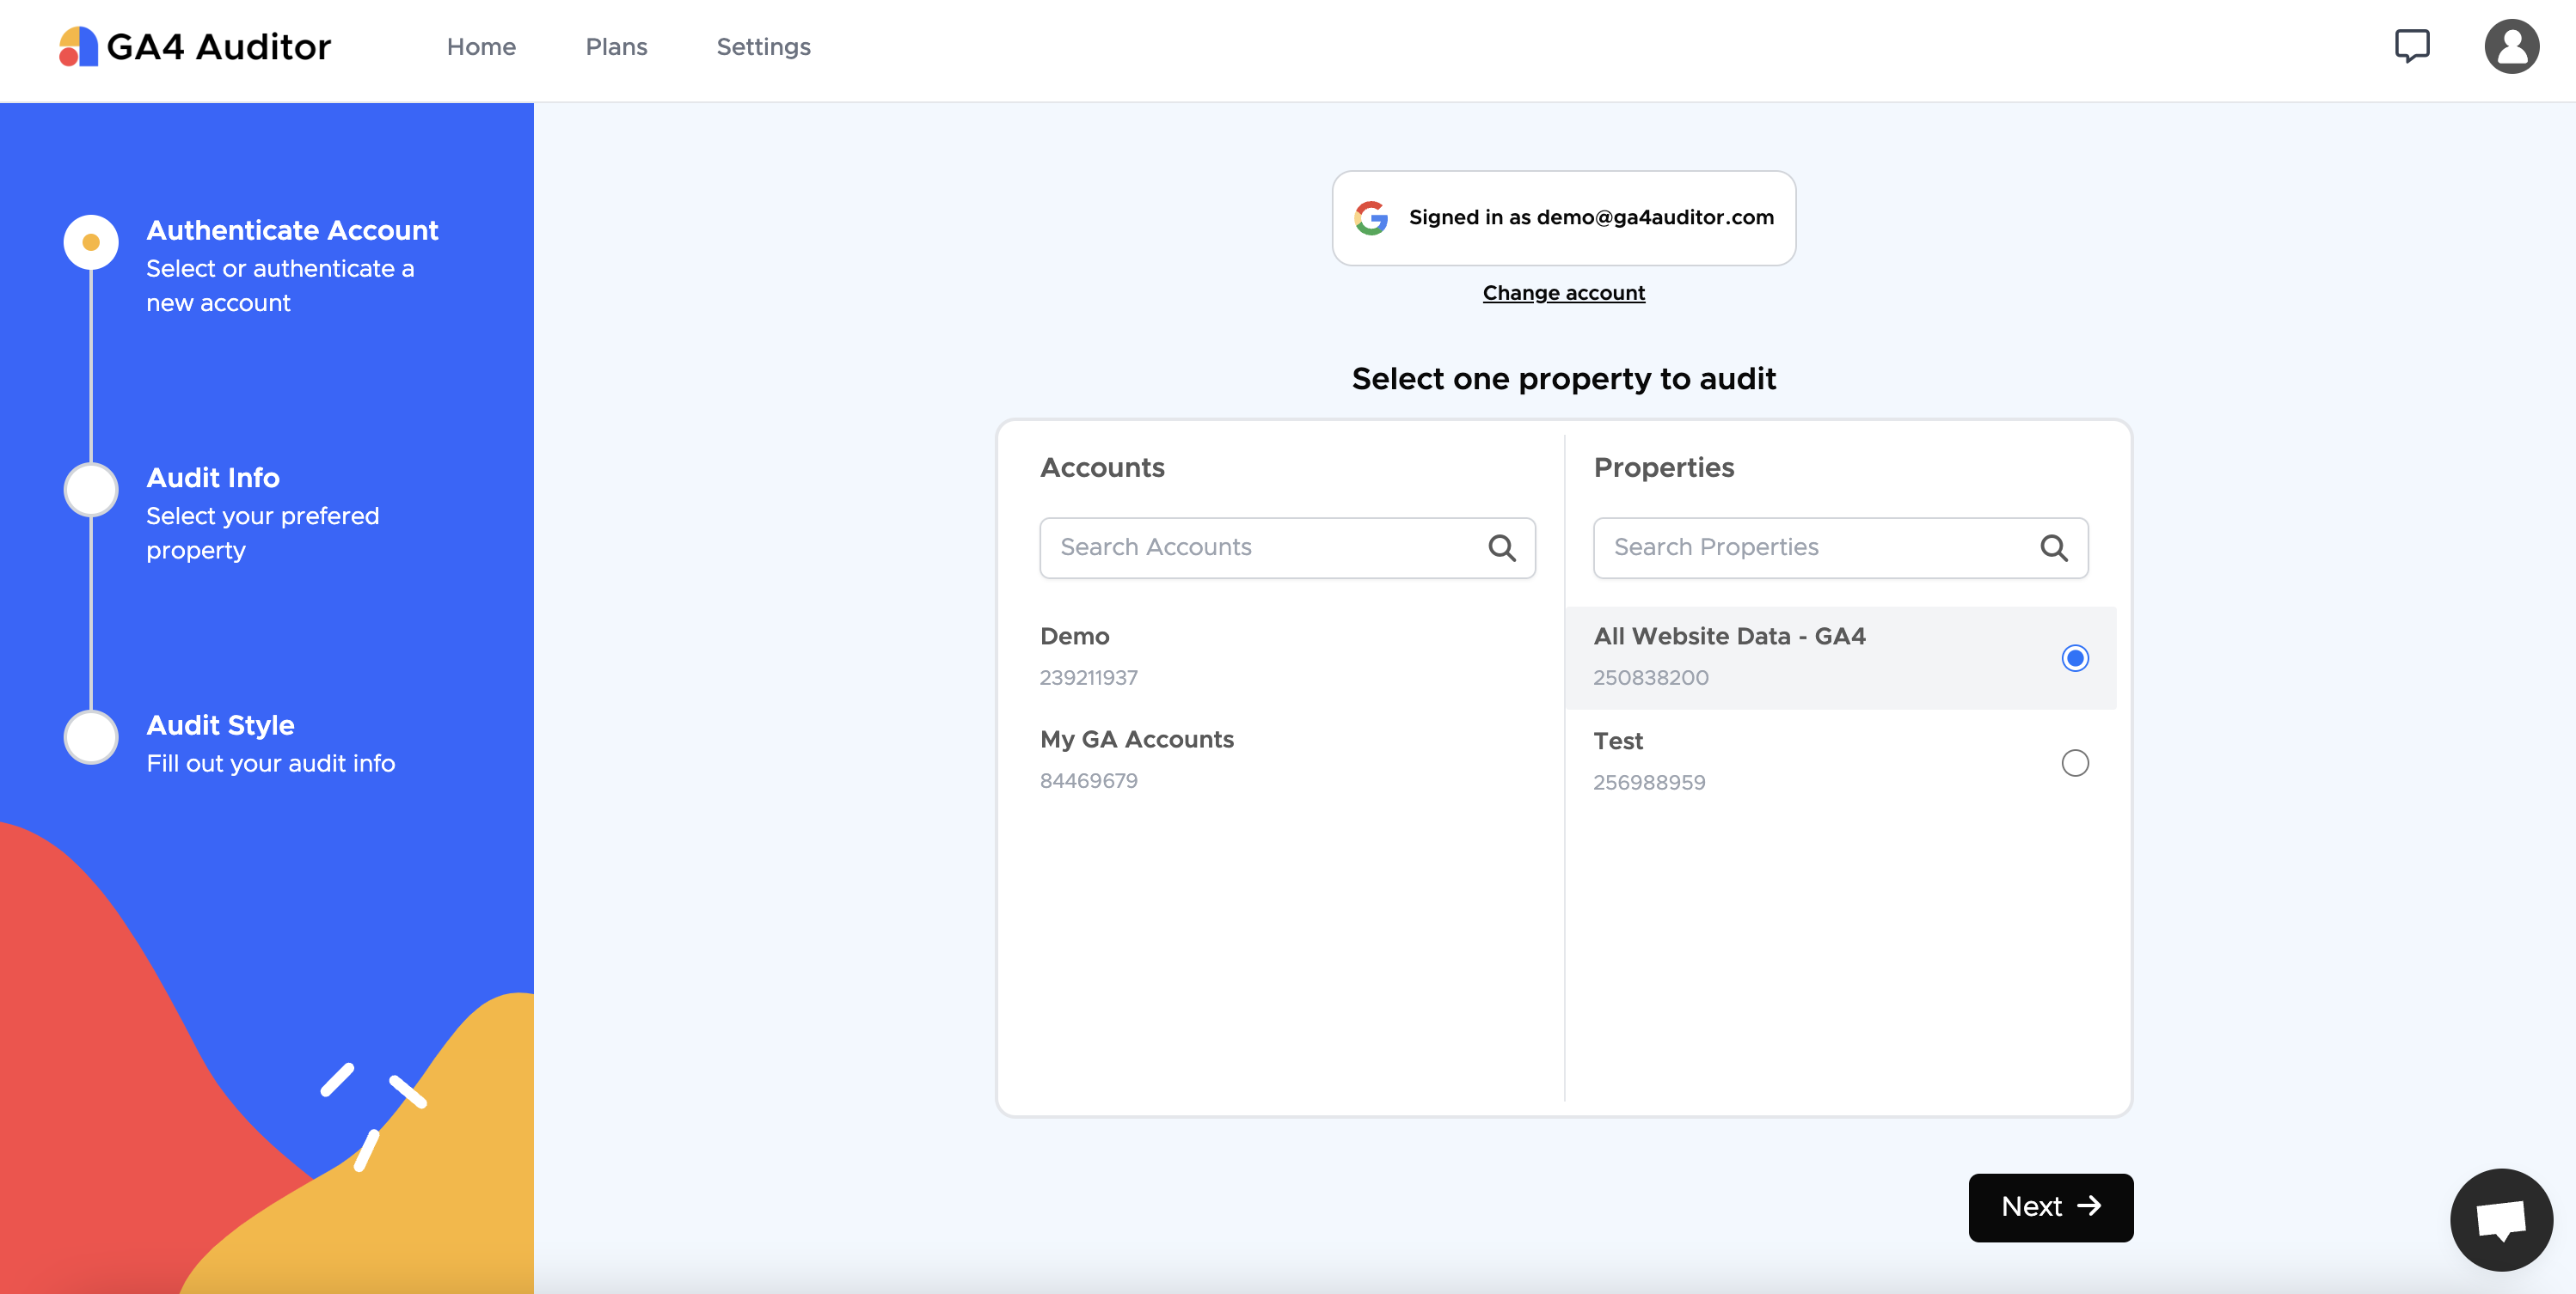Open the Settings menu item
The width and height of the screenshot is (2576, 1294).
coord(763,47)
